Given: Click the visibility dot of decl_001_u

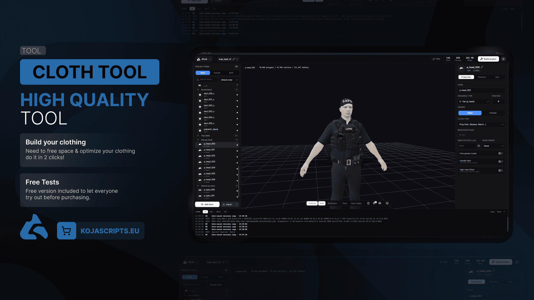Looking at the screenshot, I should (x=237, y=101).
